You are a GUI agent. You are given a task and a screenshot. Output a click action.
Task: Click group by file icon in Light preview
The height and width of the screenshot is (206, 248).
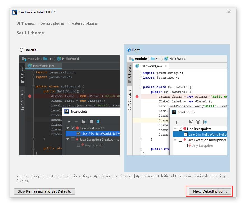tap(198, 122)
